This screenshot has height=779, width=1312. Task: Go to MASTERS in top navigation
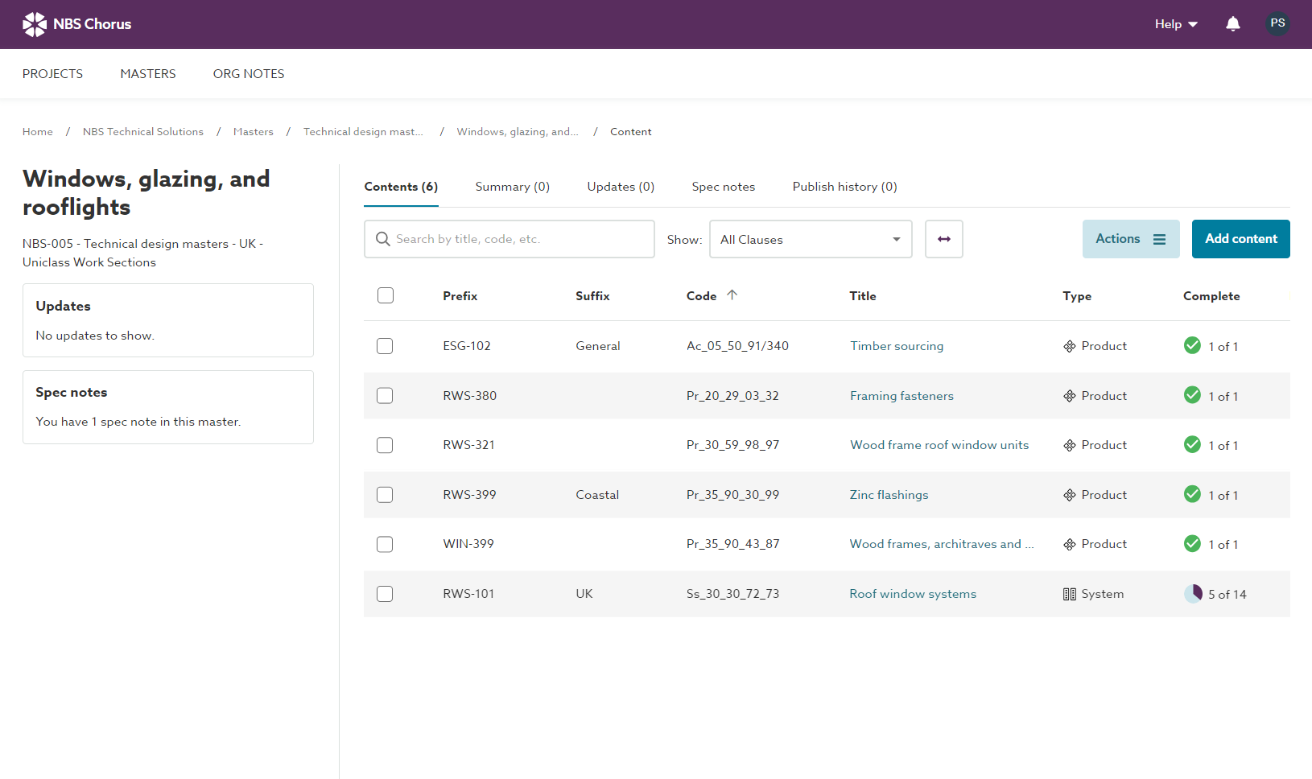tap(148, 74)
